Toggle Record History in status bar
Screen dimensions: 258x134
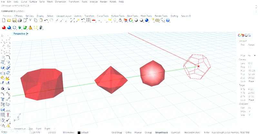pos(192,132)
